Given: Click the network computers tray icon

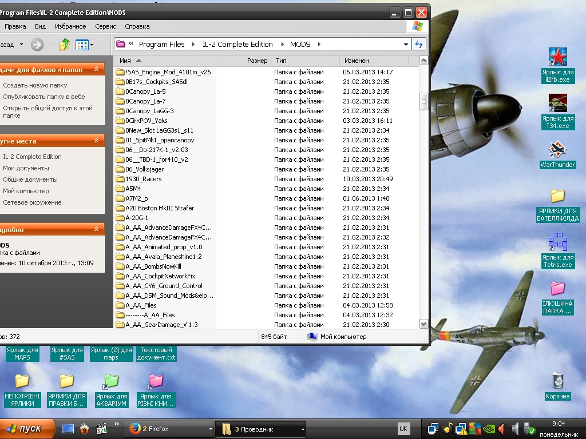Looking at the screenshot, I should pyautogui.click(x=433, y=429).
